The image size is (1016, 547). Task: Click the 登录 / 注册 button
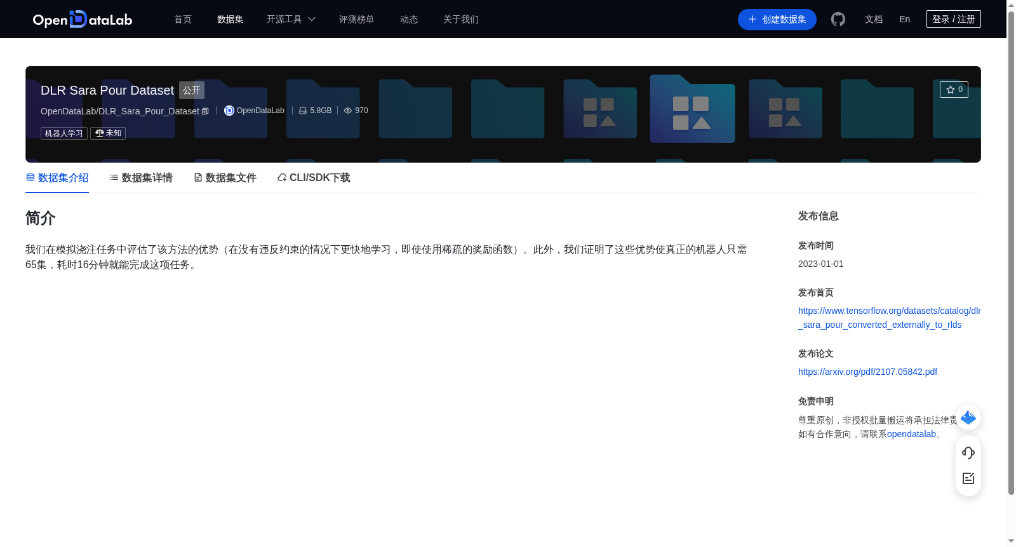[x=953, y=19]
